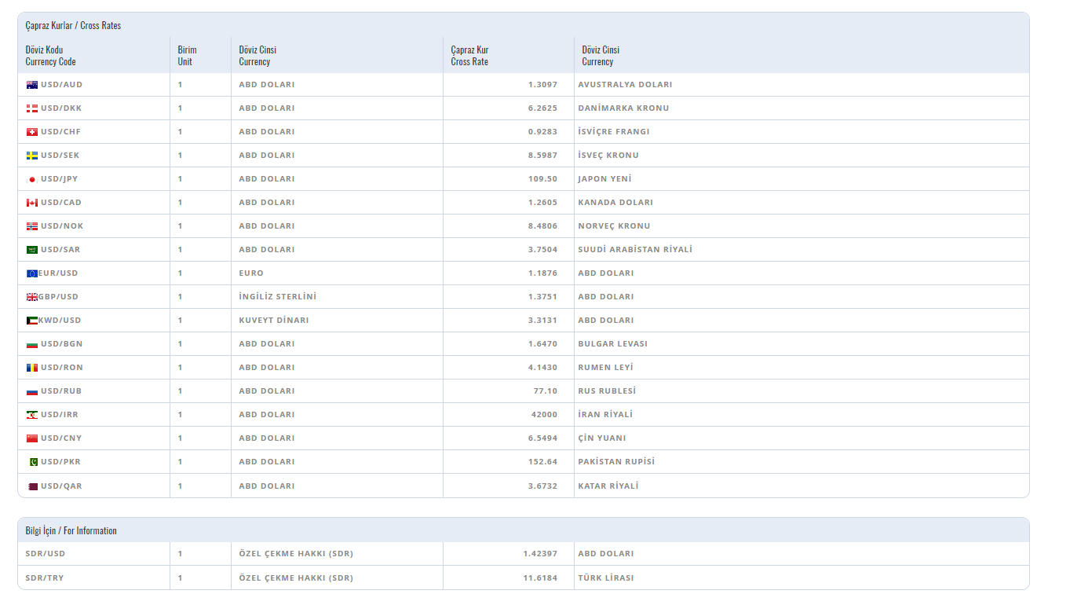
Task: Click the Bilgi İçin / For Information heading
Action: [71, 531]
